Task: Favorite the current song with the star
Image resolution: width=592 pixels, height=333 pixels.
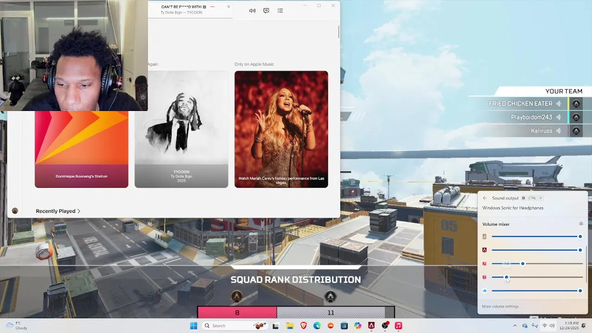Action: [x=228, y=7]
